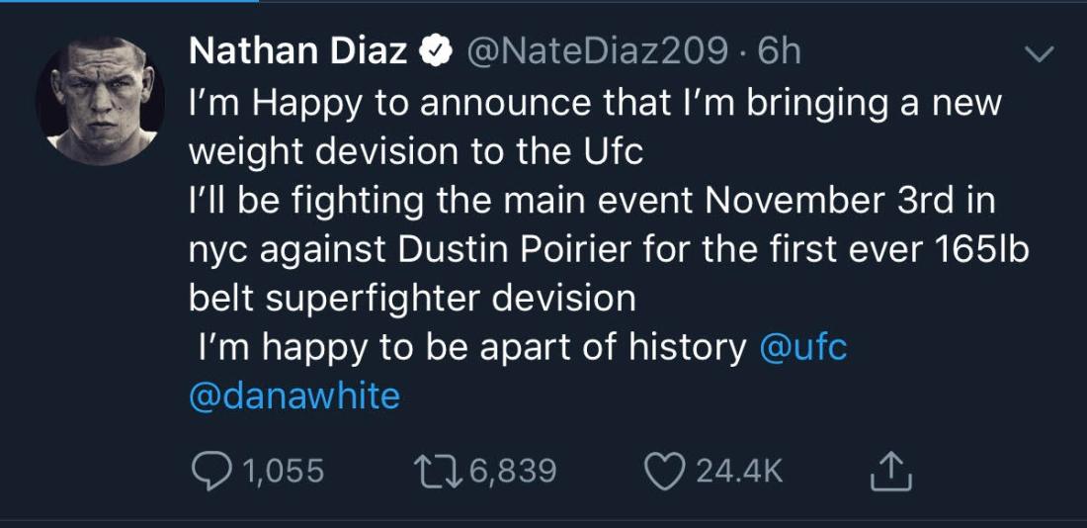View the 1,055 replies count
1087x528 pixels.
(x=284, y=472)
